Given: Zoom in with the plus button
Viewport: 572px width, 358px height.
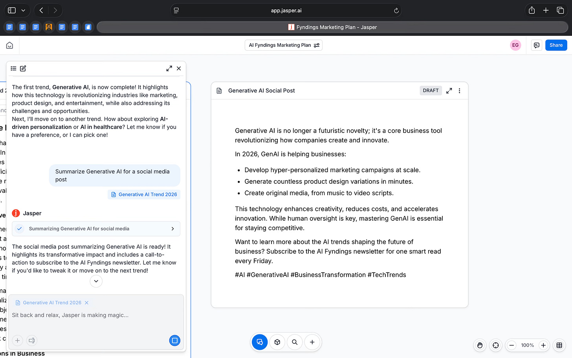Looking at the screenshot, I should click(543, 345).
